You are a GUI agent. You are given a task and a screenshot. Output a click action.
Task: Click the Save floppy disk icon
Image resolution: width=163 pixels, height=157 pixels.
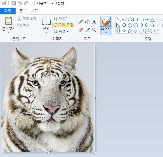click(14, 3)
